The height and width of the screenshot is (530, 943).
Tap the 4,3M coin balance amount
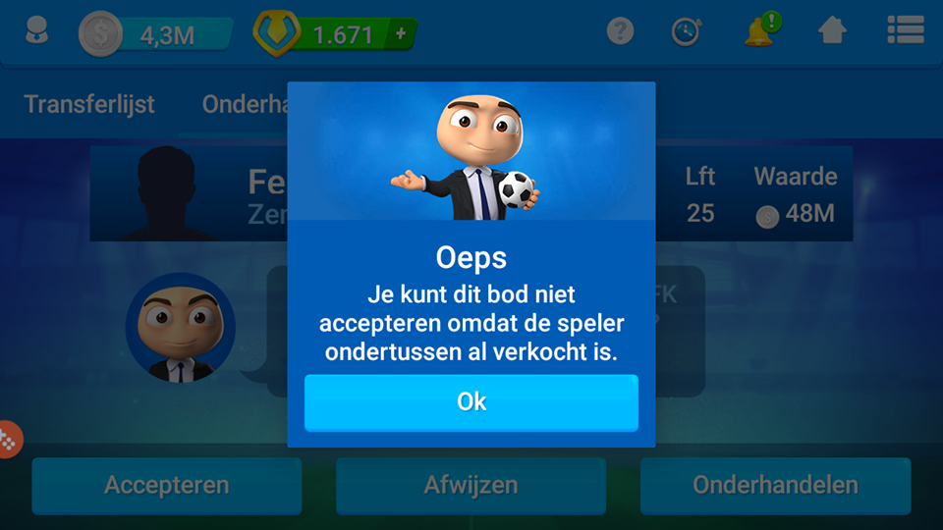(x=167, y=35)
